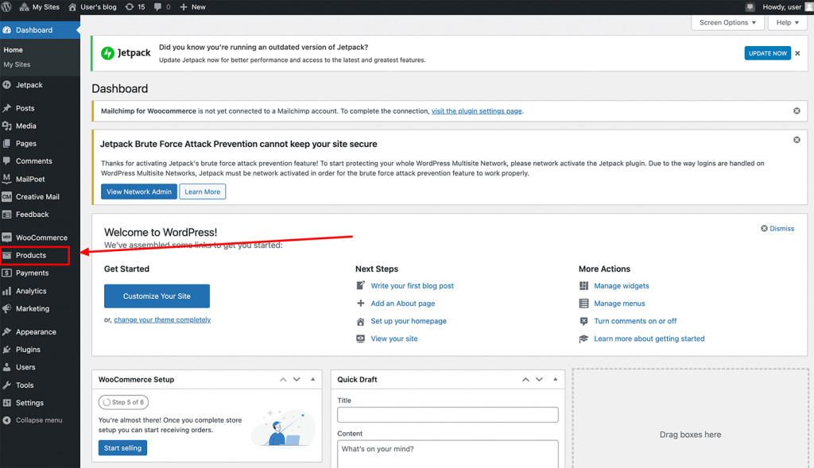Viewport: 814px width, 468px height.
Task: Click the Plugins plug icon
Action: coord(6,350)
